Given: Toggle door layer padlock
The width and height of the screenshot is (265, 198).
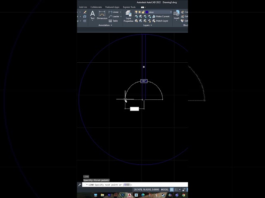Looking at the screenshot, I should [143, 12].
